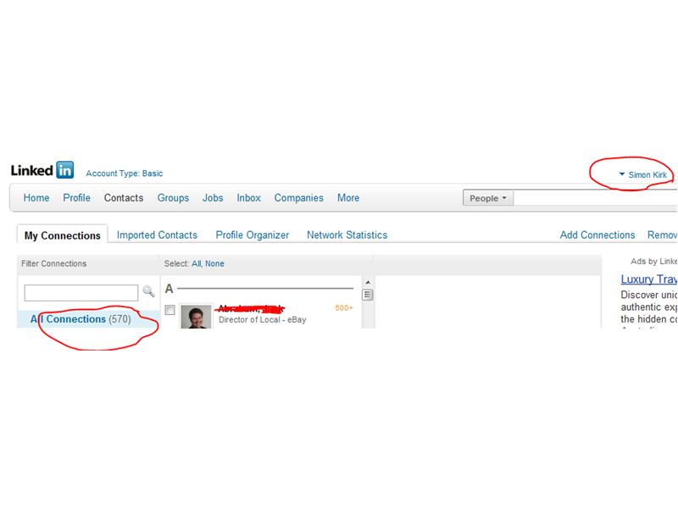The image size is (678, 508).
Task: Click the contact's profile photo thumbnail
Action: pos(196,317)
